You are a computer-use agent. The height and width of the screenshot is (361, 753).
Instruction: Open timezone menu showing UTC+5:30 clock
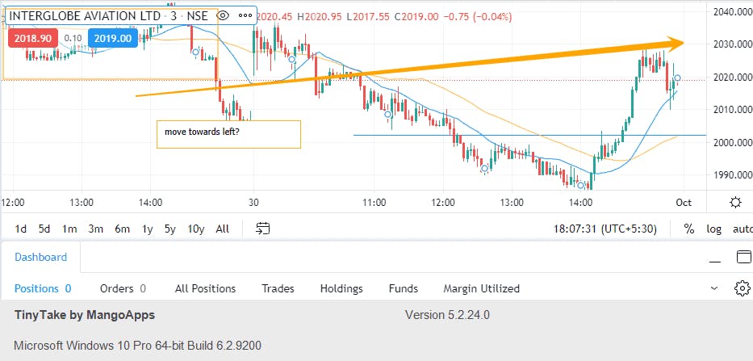(x=605, y=229)
